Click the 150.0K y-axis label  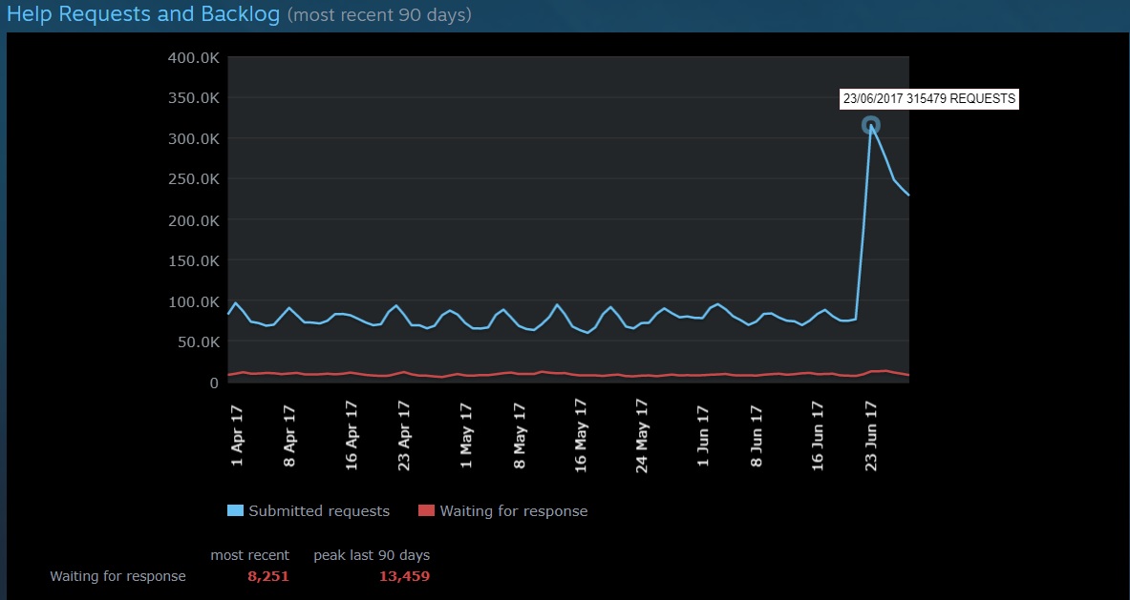click(194, 261)
